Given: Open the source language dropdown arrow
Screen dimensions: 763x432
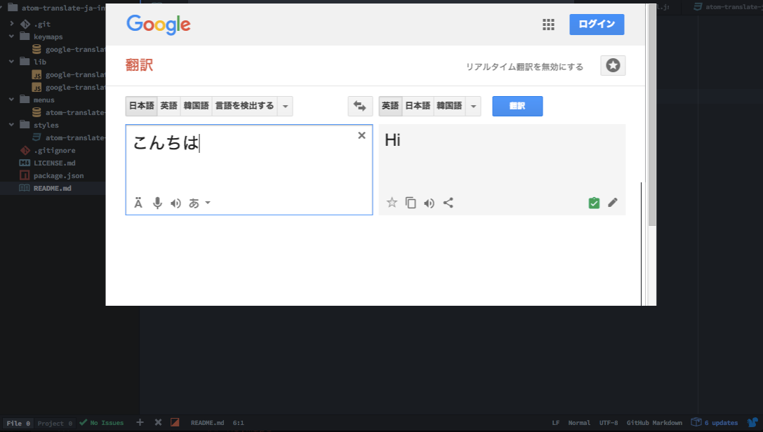Looking at the screenshot, I should click(x=285, y=106).
